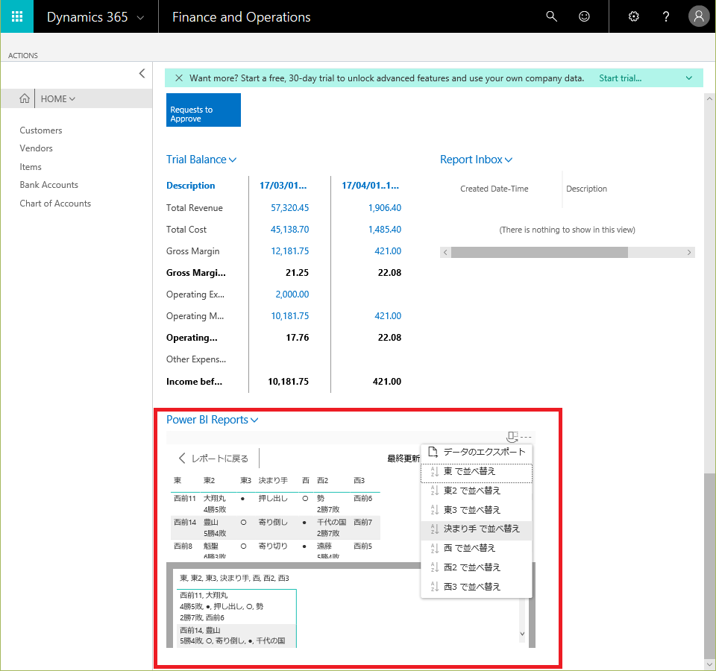Expand the Report Inbox dropdown

click(x=508, y=160)
